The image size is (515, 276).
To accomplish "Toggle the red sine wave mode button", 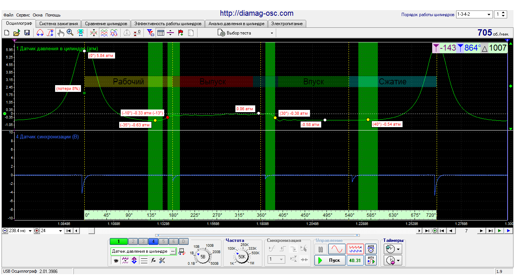I will coord(337,249).
